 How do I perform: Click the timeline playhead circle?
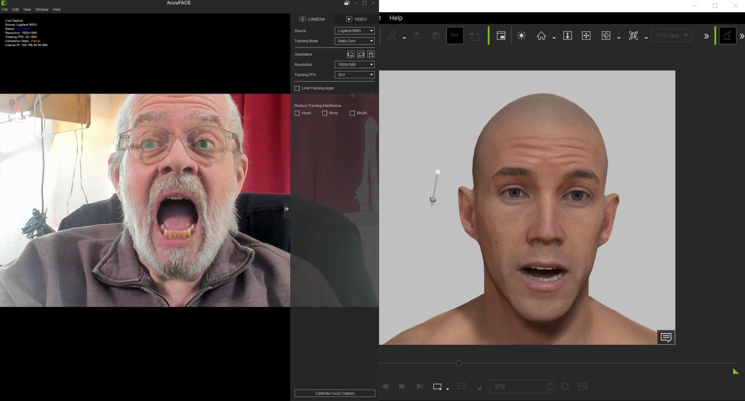tap(459, 363)
